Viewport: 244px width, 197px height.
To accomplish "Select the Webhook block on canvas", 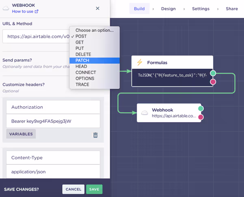I will pyautogui.click(x=169, y=113).
